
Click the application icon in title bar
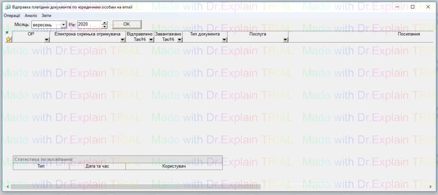tap(7, 7)
